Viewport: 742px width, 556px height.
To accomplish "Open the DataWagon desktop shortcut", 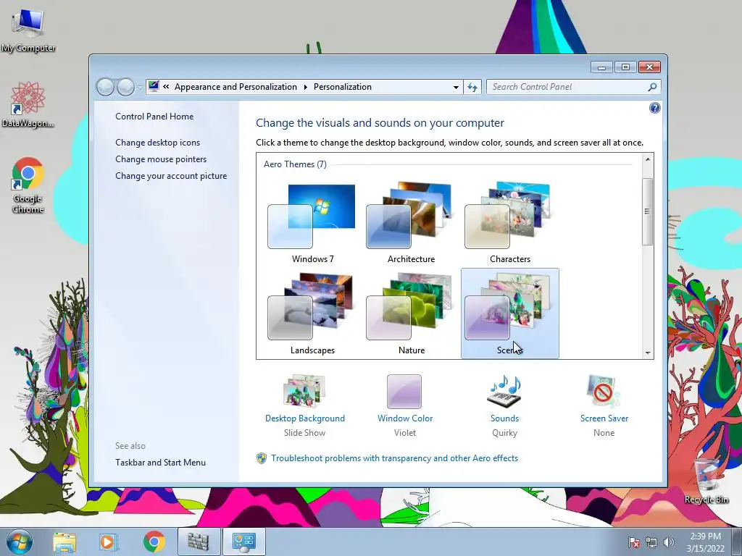I will [28, 104].
